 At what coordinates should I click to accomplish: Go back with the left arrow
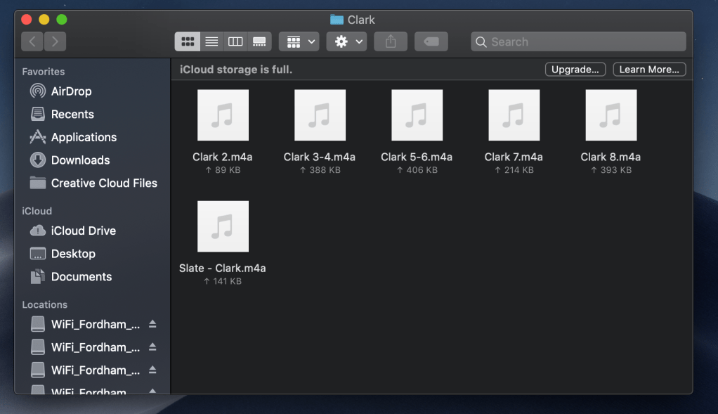[32, 41]
